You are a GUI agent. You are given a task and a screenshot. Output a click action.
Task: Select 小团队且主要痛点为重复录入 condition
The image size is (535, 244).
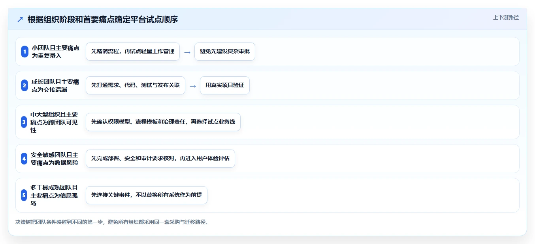(55, 52)
